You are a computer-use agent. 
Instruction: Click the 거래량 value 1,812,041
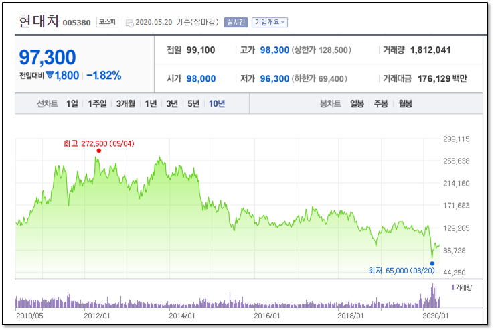pyautogui.click(x=430, y=50)
